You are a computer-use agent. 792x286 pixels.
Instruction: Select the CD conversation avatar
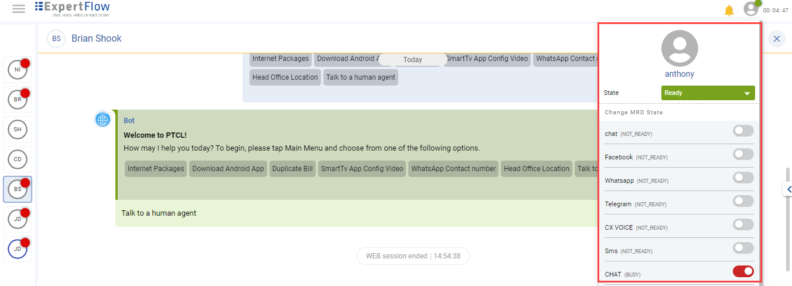tap(18, 159)
